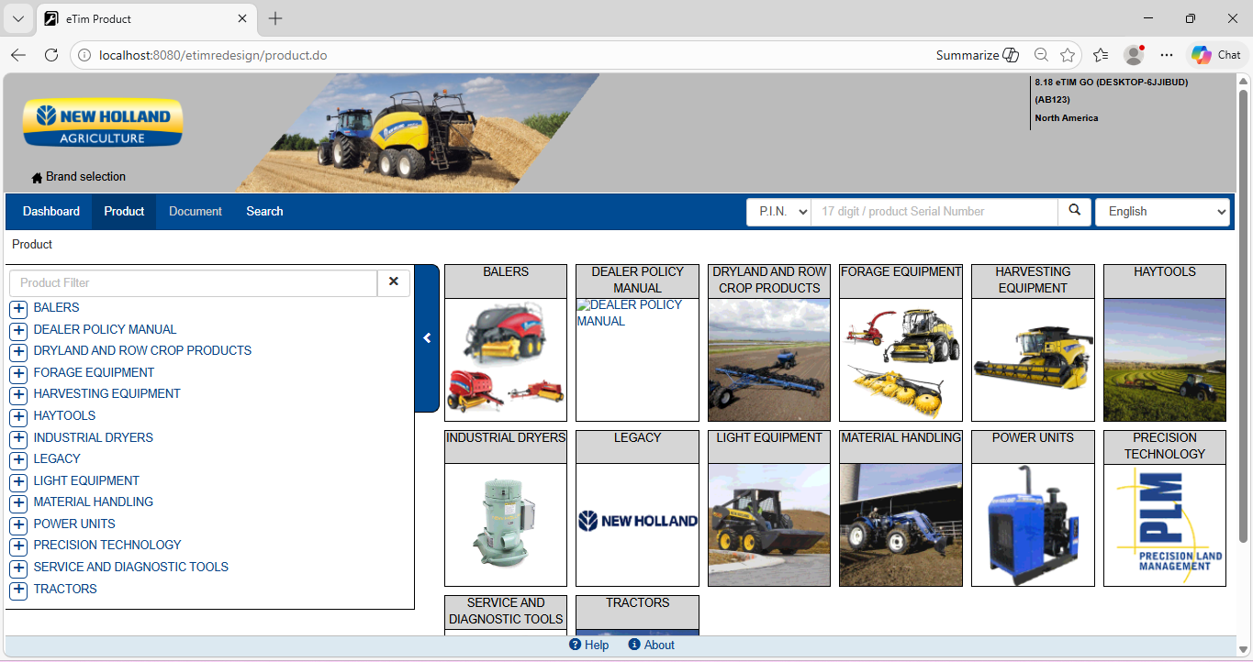Click the search magnifier icon button
Screen dimensions: 1253x662
coord(1074,211)
